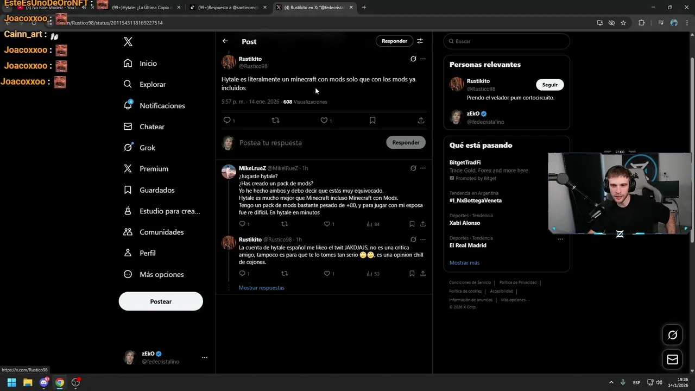The width and height of the screenshot is (695, 391).
Task: Open more options for El Real Madrid trend
Action: [560, 239]
